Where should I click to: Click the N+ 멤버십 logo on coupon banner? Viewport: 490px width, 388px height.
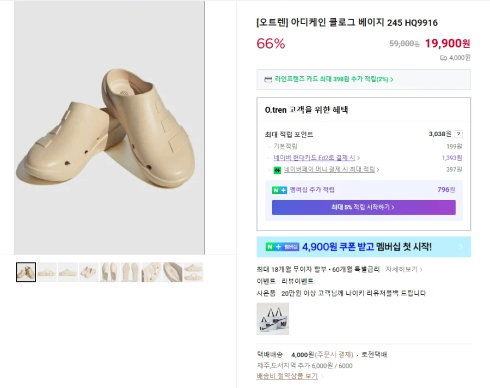coord(283,247)
